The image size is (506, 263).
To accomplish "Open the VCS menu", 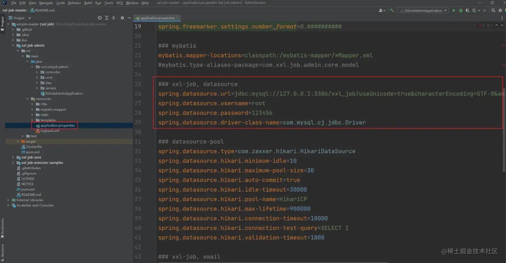I will click(x=119, y=3).
